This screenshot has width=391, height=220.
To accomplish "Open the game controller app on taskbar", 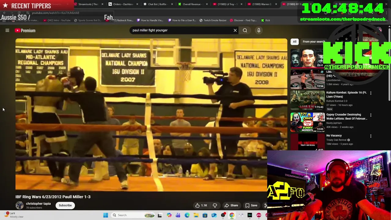I will (241, 215).
